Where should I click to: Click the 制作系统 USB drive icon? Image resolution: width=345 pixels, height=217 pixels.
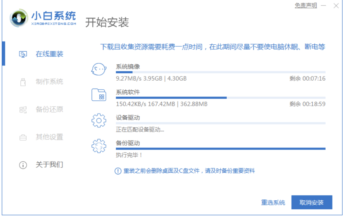pos(23,82)
